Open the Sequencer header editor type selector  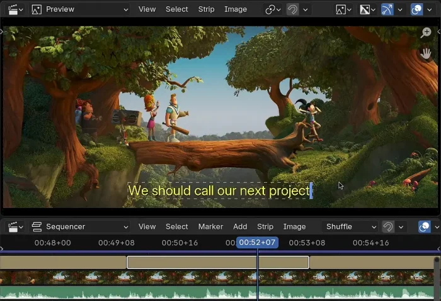coord(16,227)
